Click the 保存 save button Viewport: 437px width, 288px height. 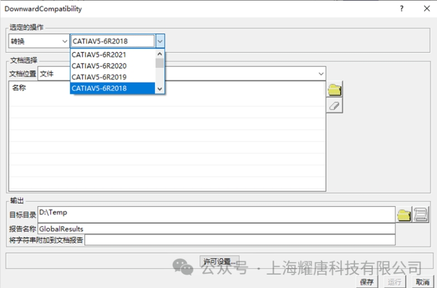pyautogui.click(x=367, y=281)
